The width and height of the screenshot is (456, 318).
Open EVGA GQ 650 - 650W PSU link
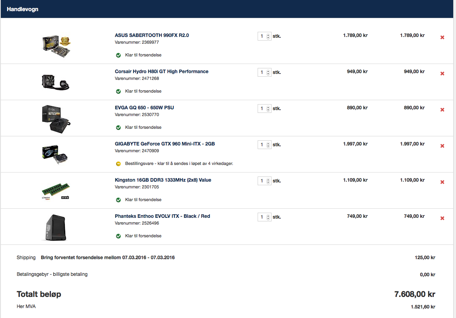point(144,108)
